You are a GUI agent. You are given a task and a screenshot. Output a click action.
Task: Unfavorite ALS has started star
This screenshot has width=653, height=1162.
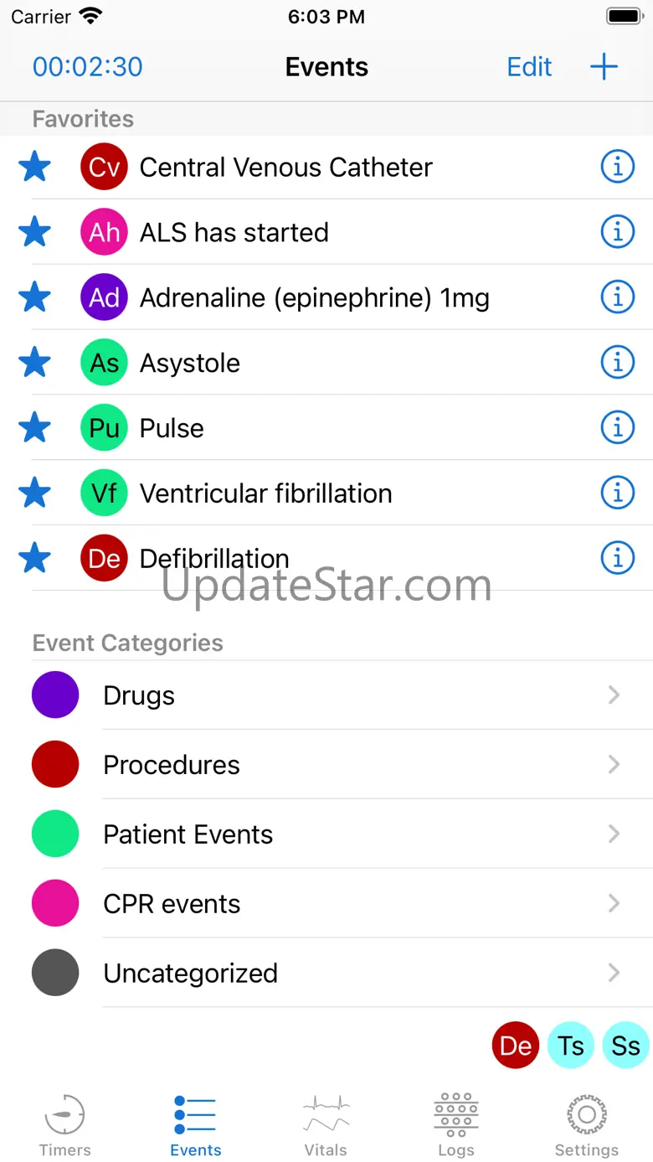pos(34,233)
